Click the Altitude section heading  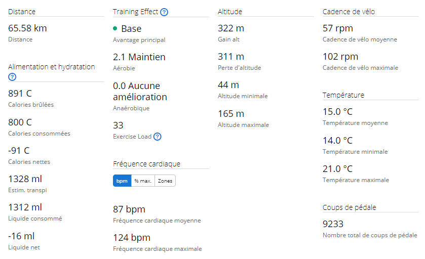coord(230,12)
